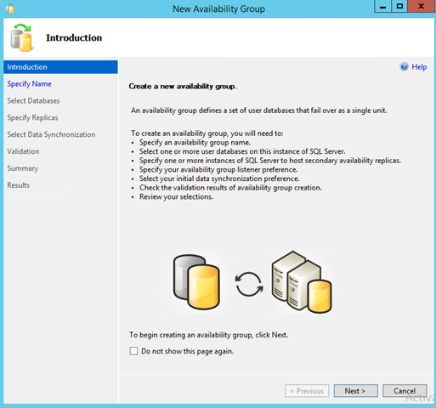This screenshot has width=436, height=408.
Task: Minimize the New Availability Group window
Action: [x=382, y=6]
